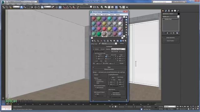The width and height of the screenshot is (200, 112).
Task: Switch to Hierarchy panel icon
Action: (x=169, y=11)
